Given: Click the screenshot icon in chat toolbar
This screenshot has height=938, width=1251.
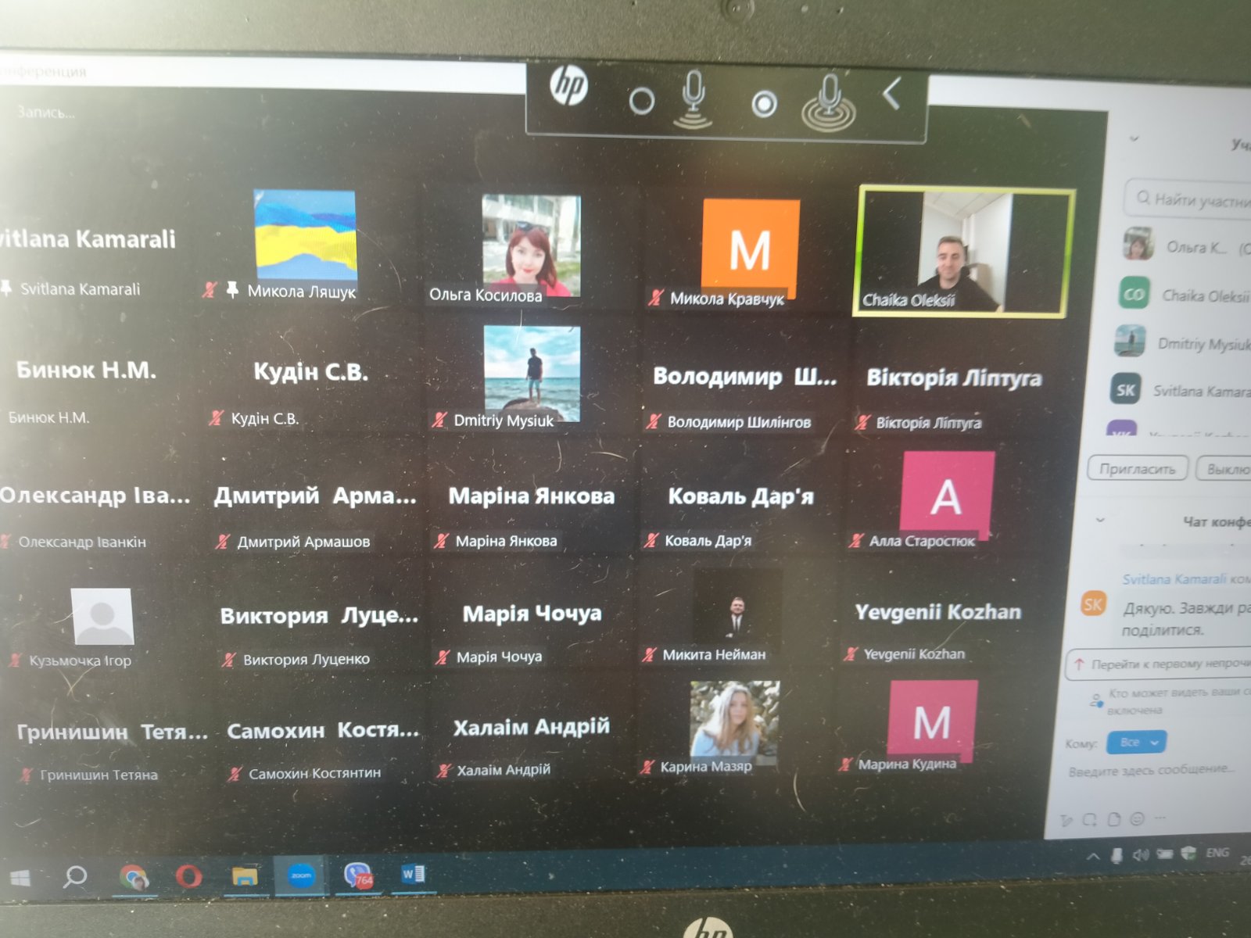Looking at the screenshot, I should pyautogui.click(x=1090, y=819).
